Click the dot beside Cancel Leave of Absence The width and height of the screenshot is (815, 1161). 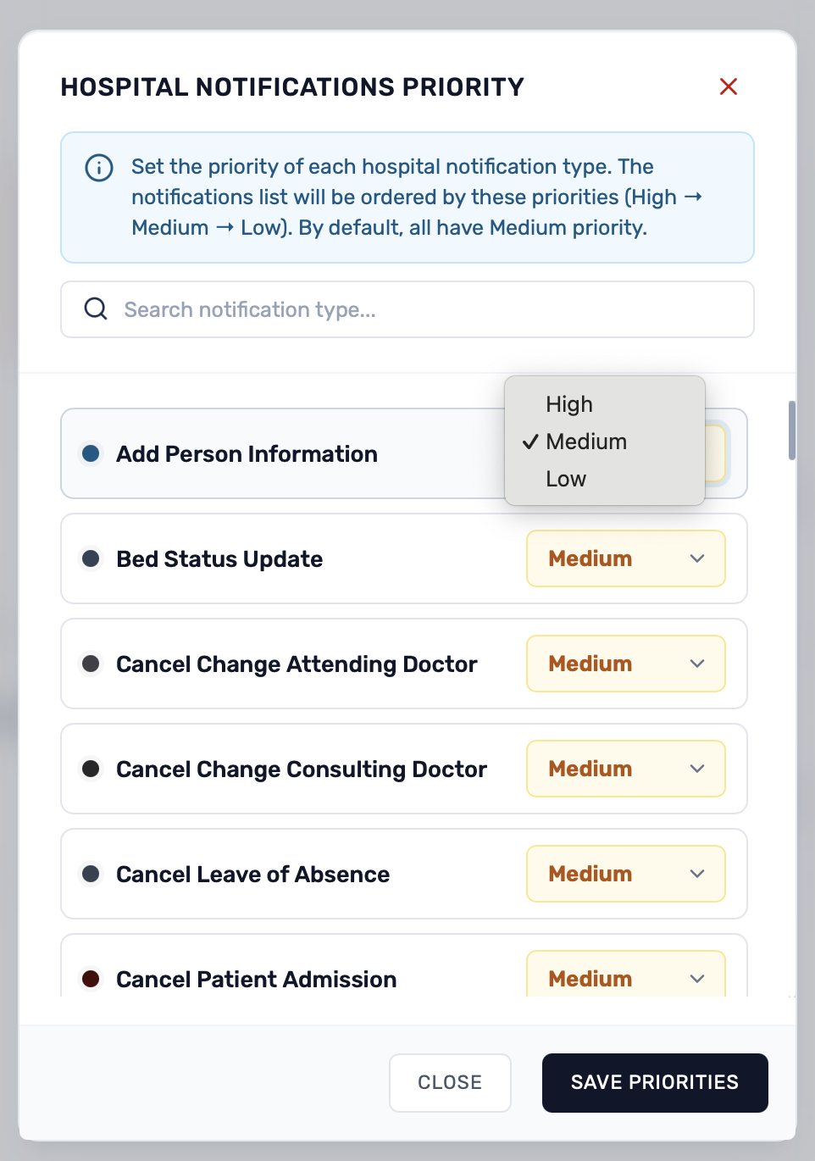click(x=91, y=874)
